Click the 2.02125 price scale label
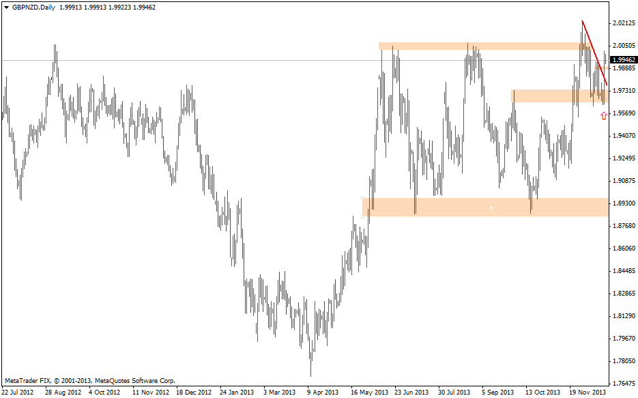638x398 pixels. coord(623,23)
